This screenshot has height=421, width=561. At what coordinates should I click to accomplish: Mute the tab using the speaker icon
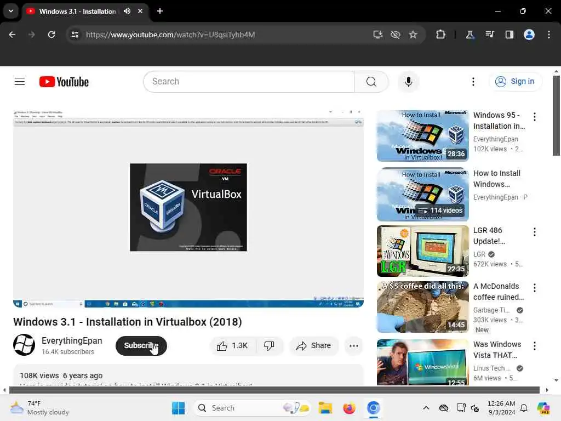click(x=127, y=11)
